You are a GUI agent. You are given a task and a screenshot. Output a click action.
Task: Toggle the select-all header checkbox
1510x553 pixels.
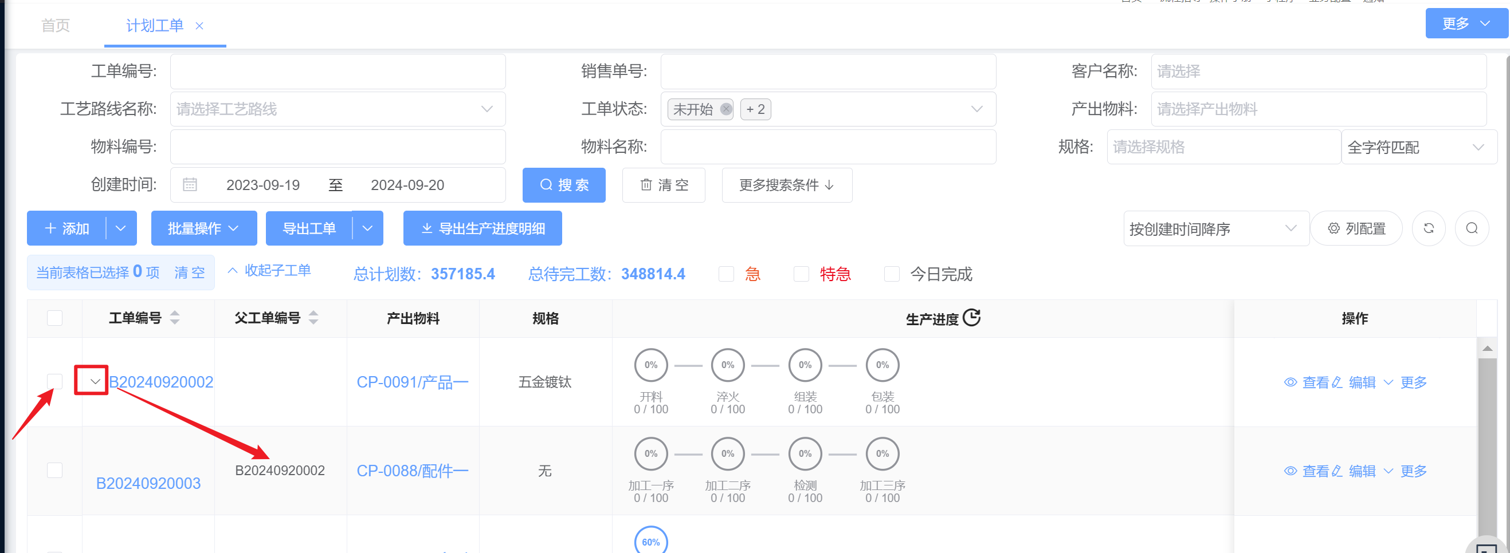point(54,318)
